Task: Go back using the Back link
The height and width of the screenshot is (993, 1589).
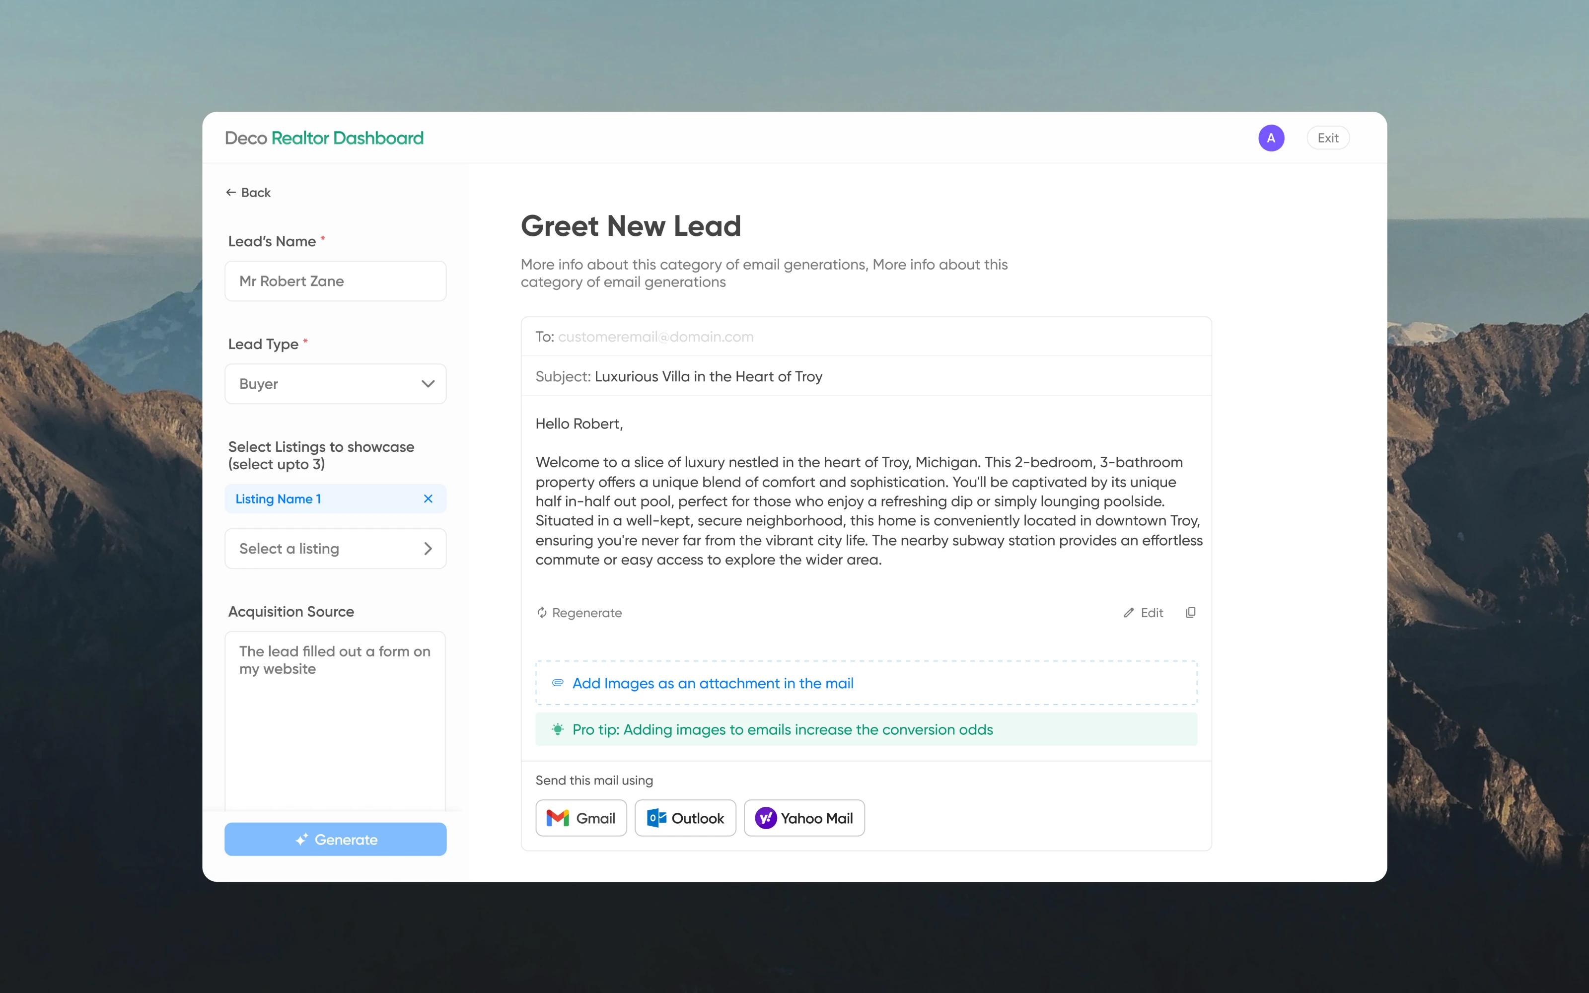Action: pyautogui.click(x=248, y=193)
